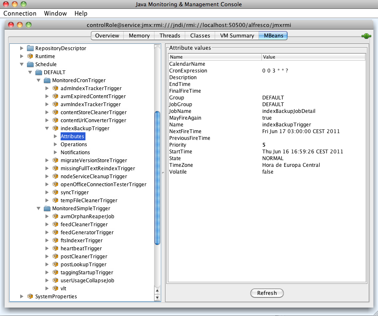Expand the Attributes node arrow
This screenshot has width=378, height=316.
pyautogui.click(x=56, y=136)
